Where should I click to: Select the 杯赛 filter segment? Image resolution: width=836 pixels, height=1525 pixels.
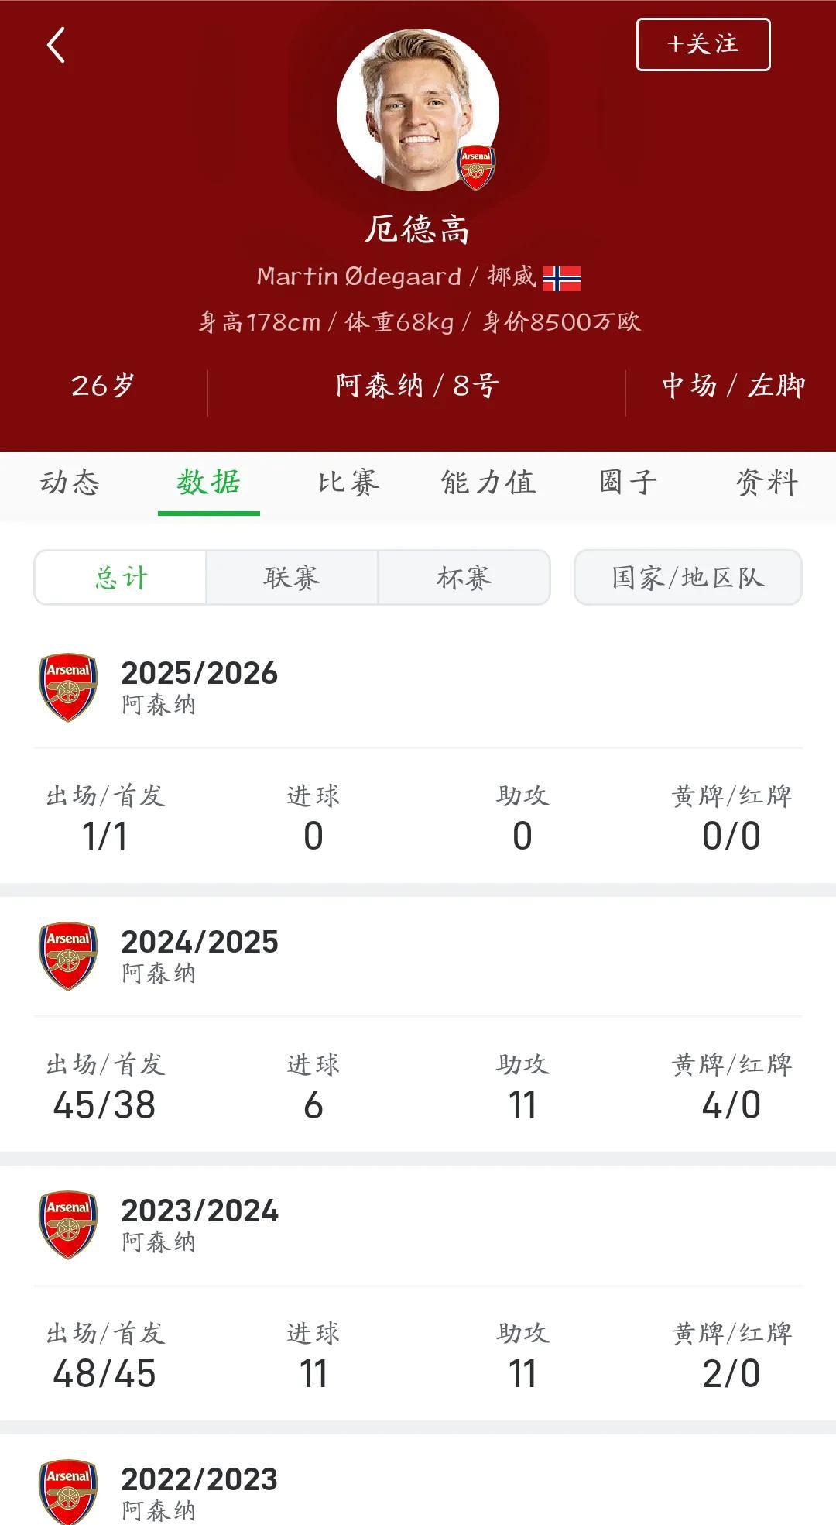pyautogui.click(x=464, y=578)
